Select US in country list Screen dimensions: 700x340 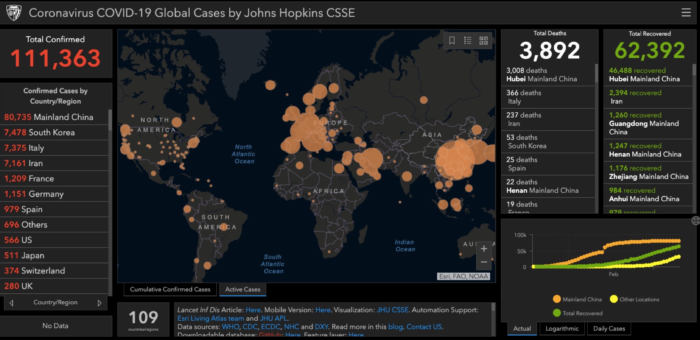point(54,240)
